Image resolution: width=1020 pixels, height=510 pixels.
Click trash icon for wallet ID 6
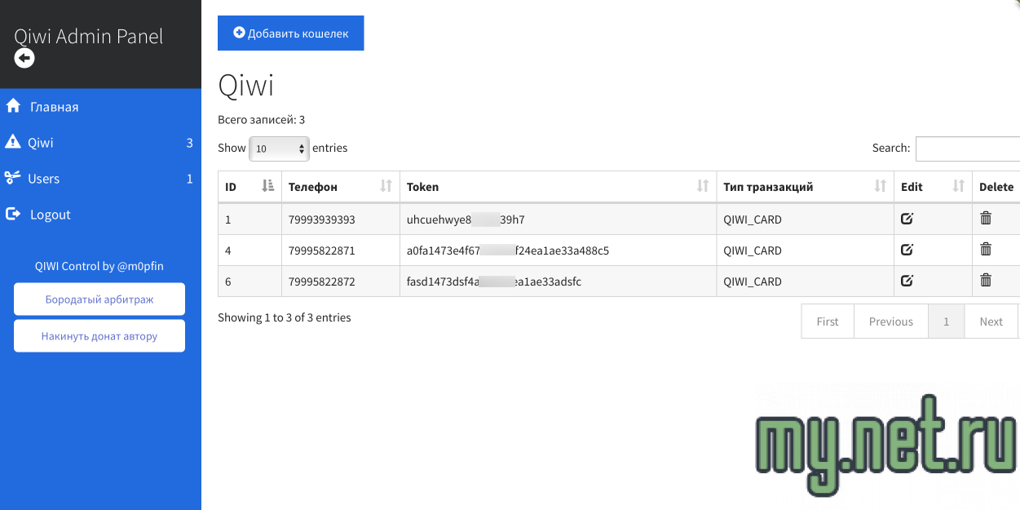click(986, 281)
